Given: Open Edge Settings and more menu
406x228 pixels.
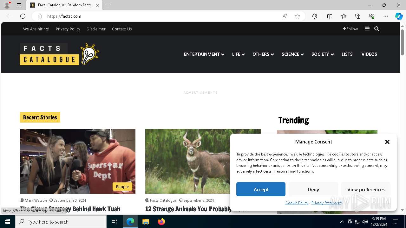Looking at the screenshot, I should [386, 16].
